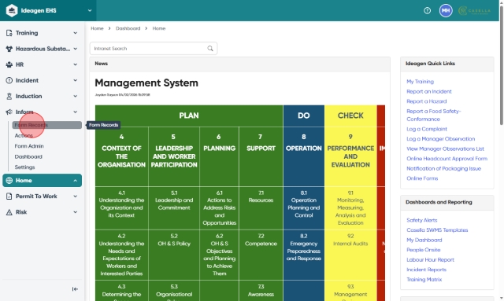Click the 8.1 Operation Planning cell
The image size is (504, 301).
click(304, 208)
